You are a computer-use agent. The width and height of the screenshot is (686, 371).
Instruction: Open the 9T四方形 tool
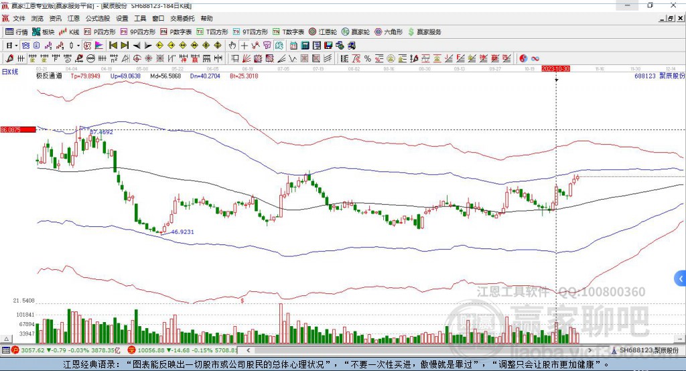tap(251, 32)
